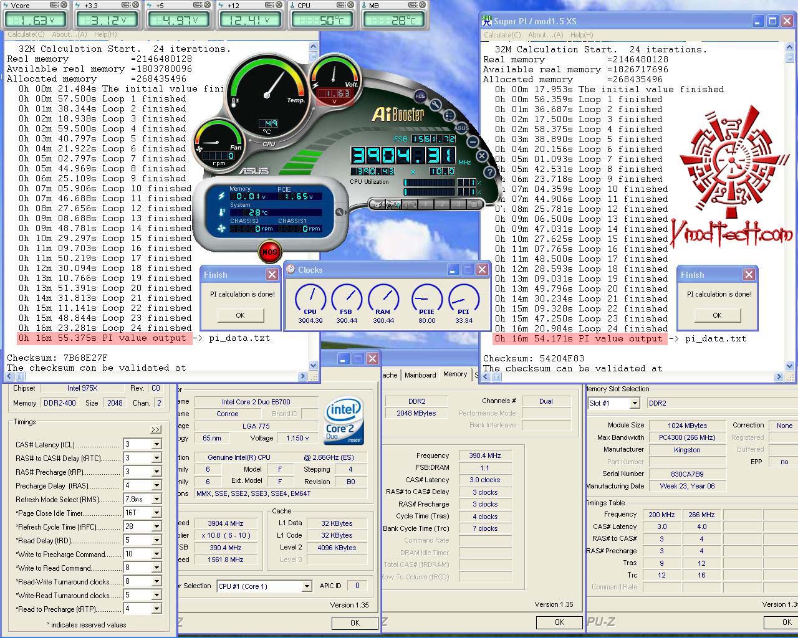Collapse the AI Booster monitor panel wrench tab

(x=340, y=212)
